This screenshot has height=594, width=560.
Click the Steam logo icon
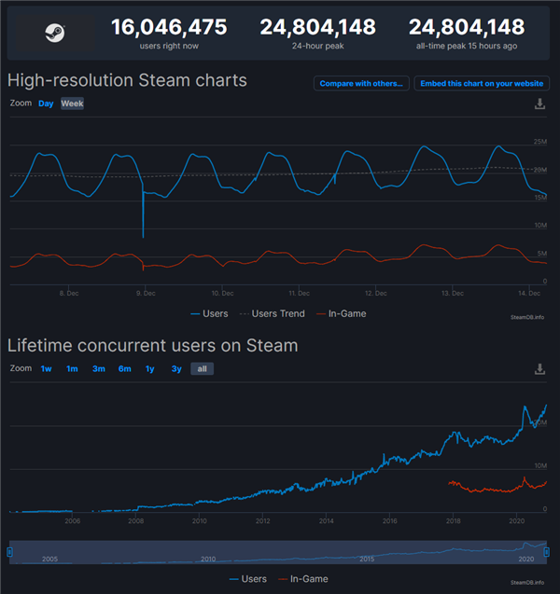(x=55, y=33)
